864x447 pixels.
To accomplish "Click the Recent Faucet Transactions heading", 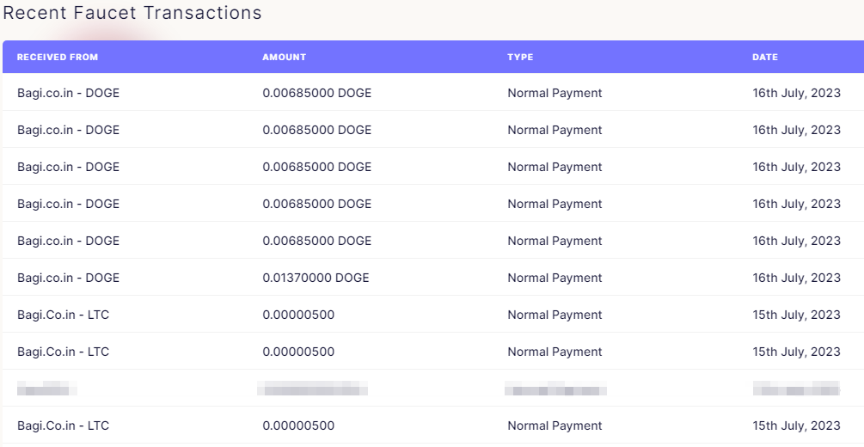I will point(132,13).
